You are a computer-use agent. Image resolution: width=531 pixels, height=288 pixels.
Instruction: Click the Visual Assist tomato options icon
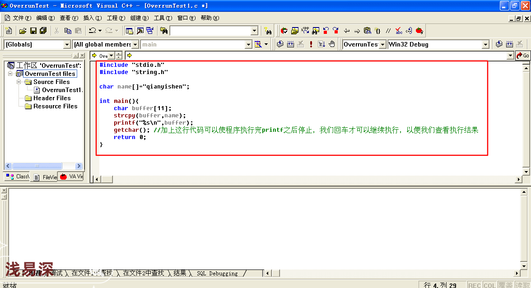coord(284,31)
